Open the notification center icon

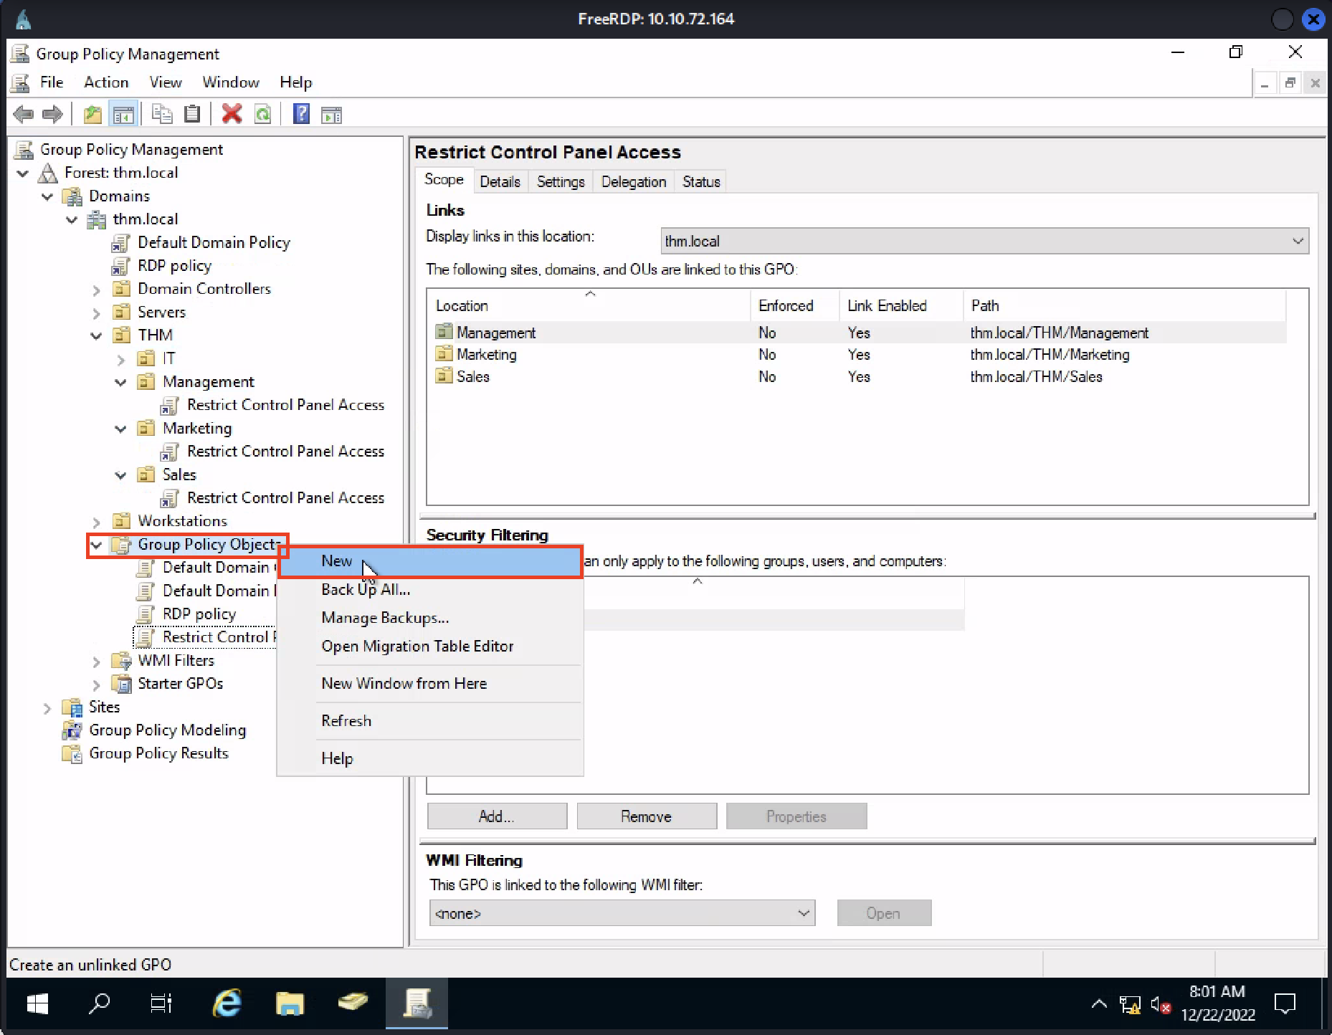click(1285, 1003)
